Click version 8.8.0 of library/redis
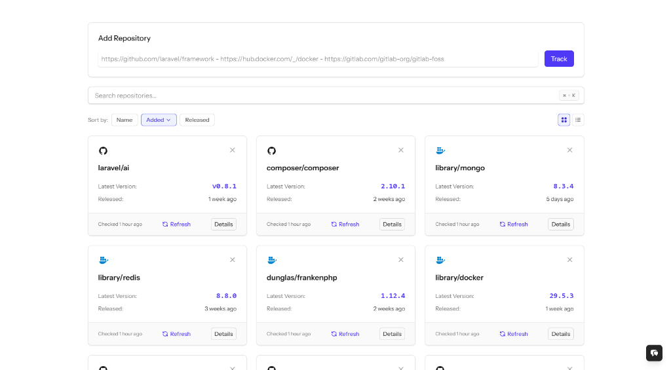This screenshot has width=671, height=370. pyautogui.click(x=226, y=295)
